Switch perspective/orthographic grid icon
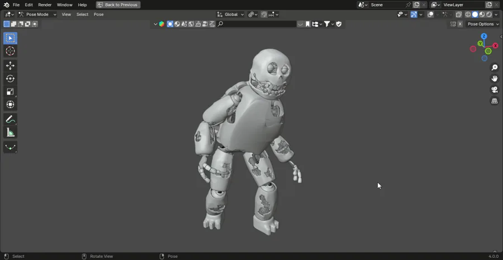The height and width of the screenshot is (260, 503). click(x=495, y=101)
